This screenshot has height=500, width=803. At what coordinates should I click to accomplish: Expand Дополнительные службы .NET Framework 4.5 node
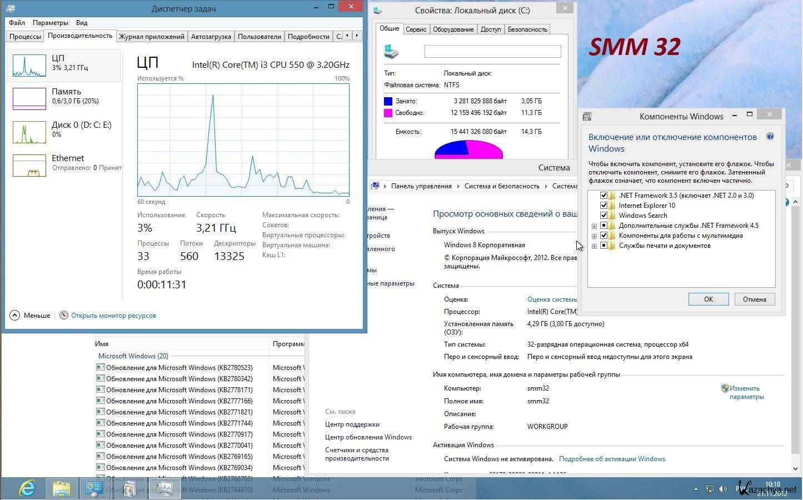coord(594,226)
